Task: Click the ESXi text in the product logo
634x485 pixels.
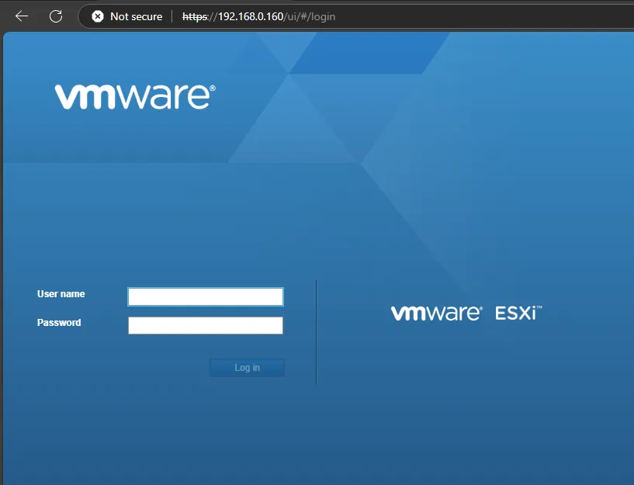Action: pyautogui.click(x=515, y=314)
